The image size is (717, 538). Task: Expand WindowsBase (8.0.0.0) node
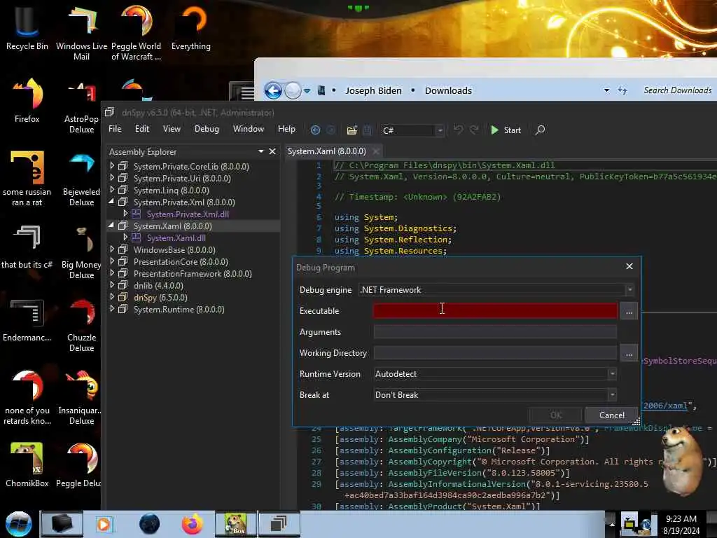[112, 249]
